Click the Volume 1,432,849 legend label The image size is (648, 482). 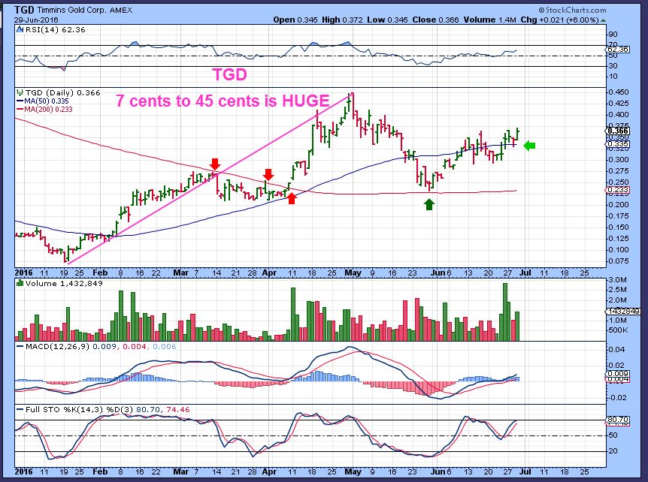pos(64,284)
